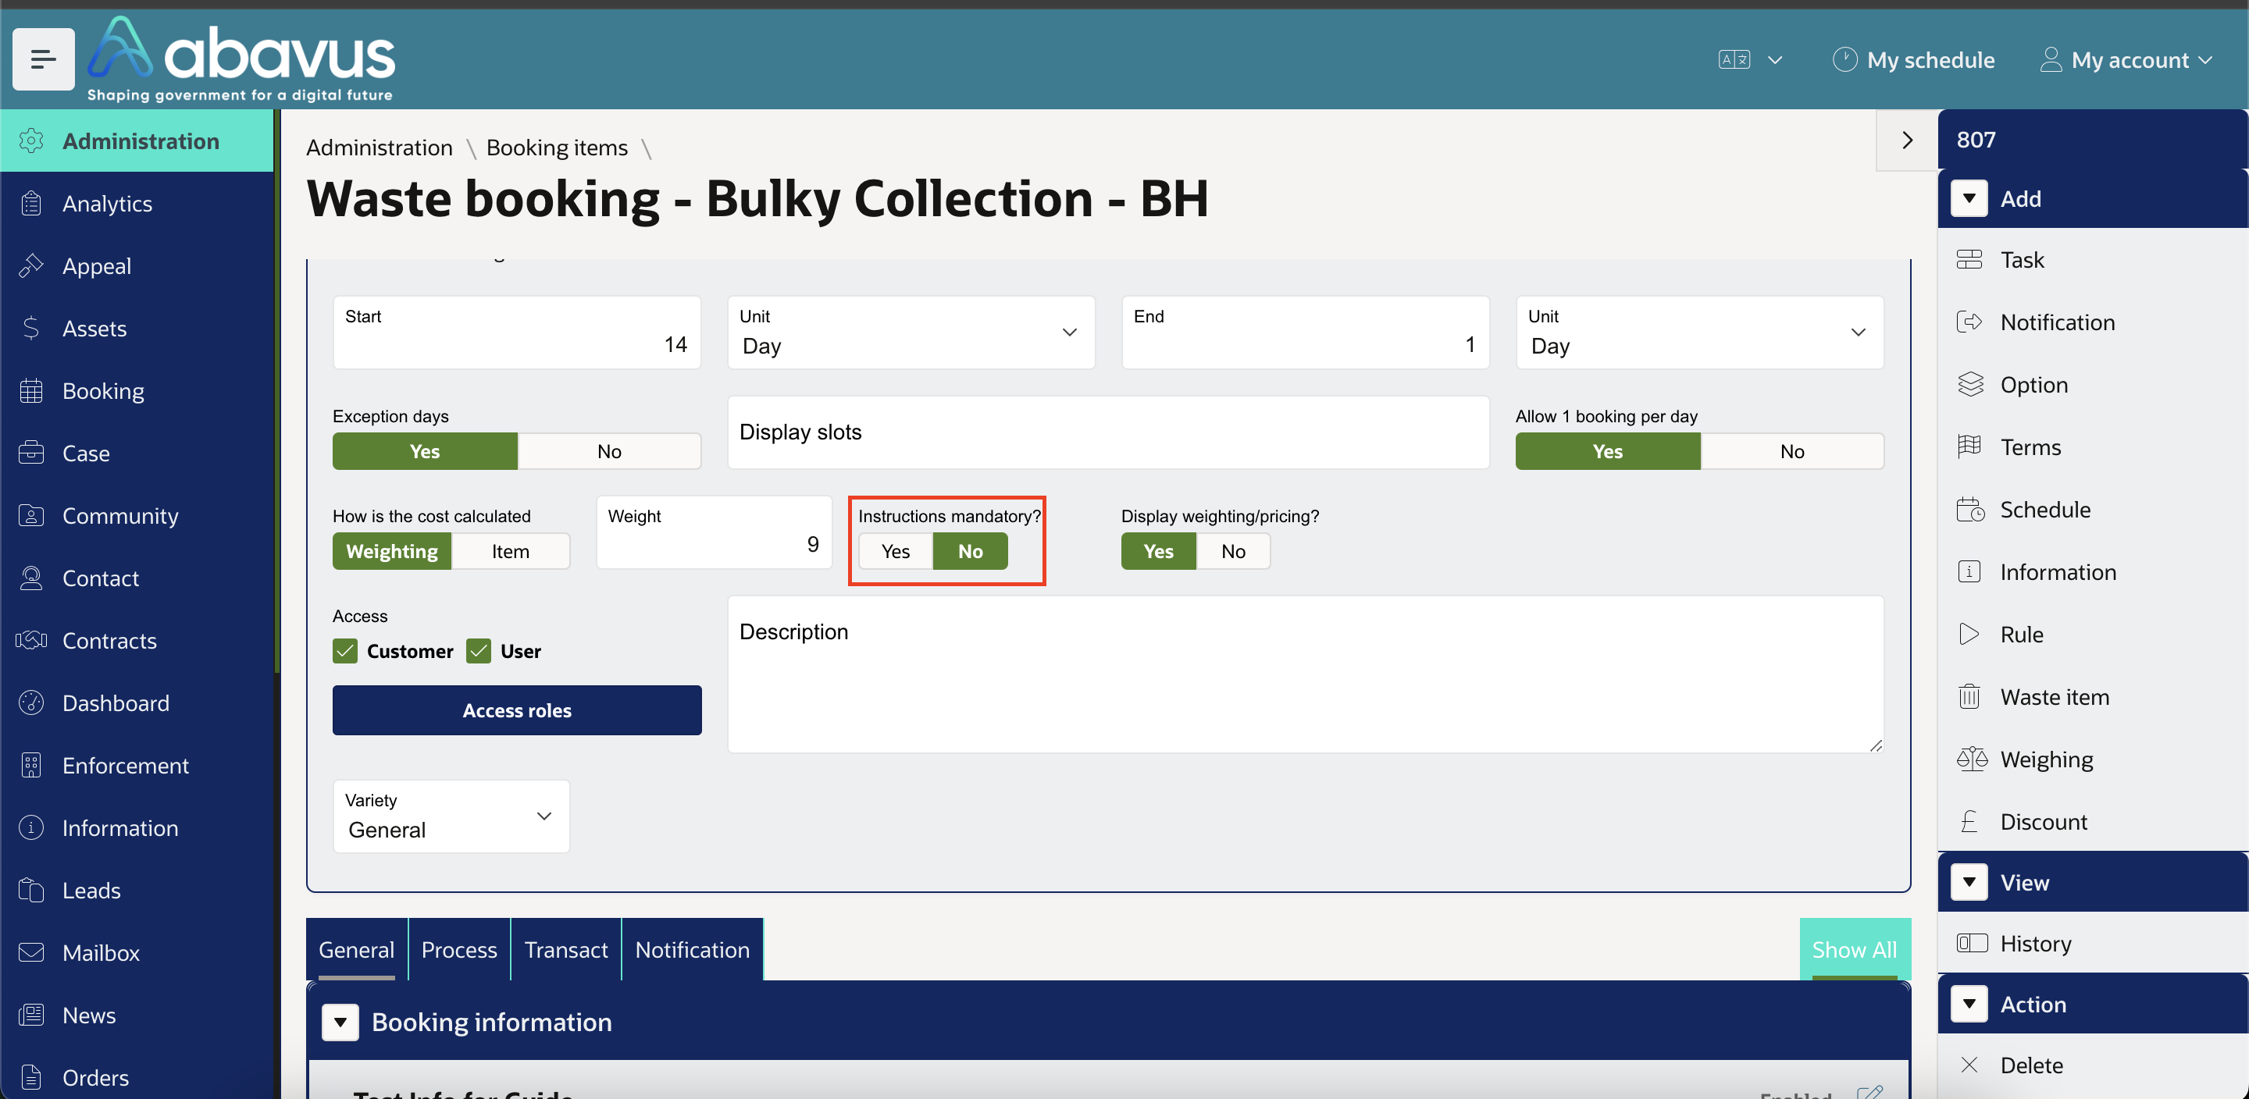Open the Enforcement icon

click(x=31, y=765)
